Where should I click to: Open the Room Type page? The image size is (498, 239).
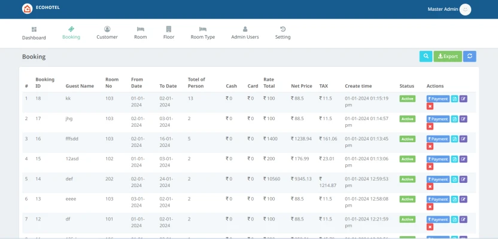pos(202,33)
